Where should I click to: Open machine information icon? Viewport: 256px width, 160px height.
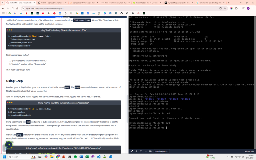coord(150,151)
